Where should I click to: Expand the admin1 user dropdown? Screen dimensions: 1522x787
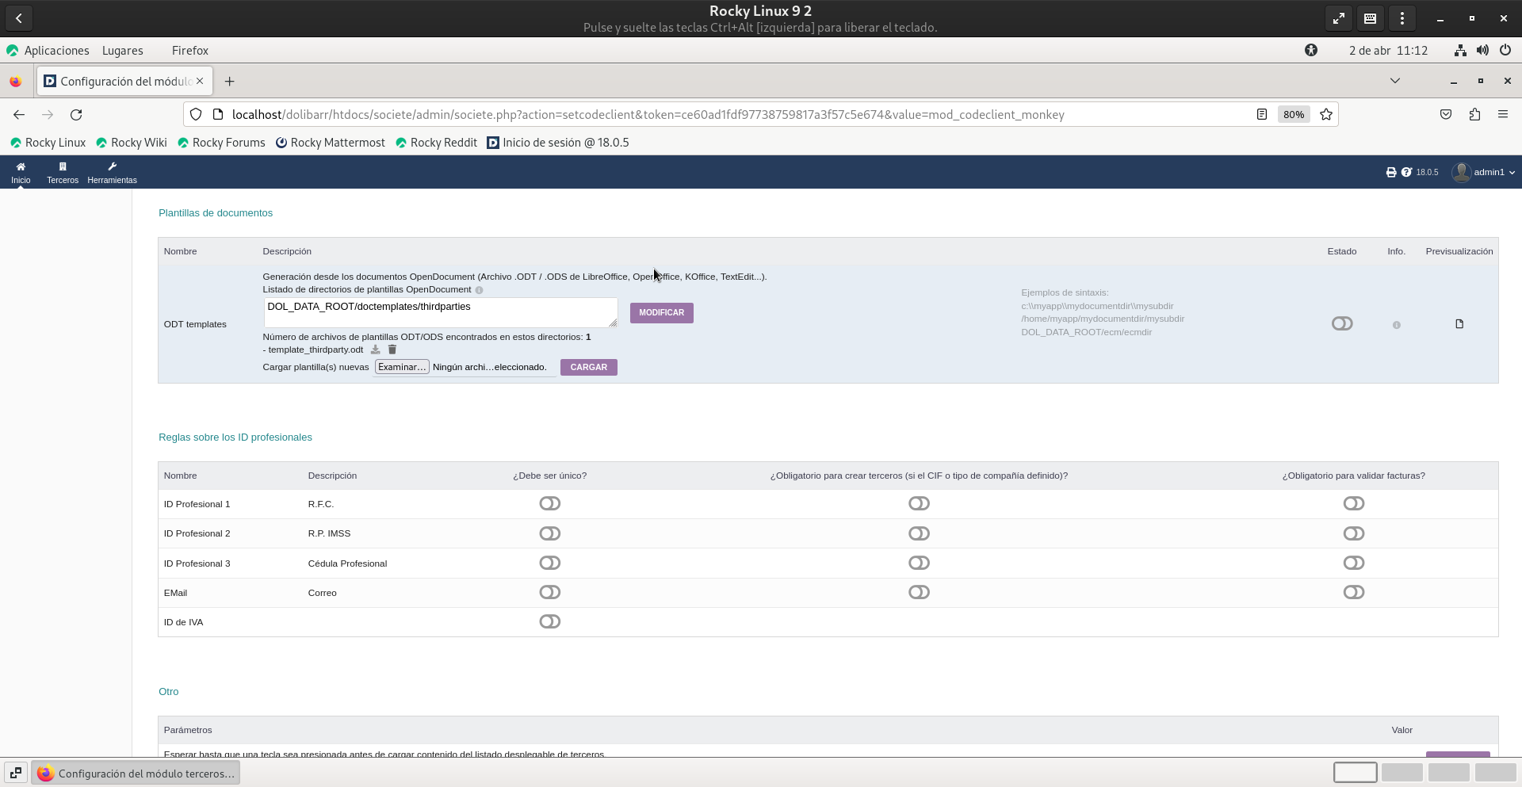tap(1484, 172)
